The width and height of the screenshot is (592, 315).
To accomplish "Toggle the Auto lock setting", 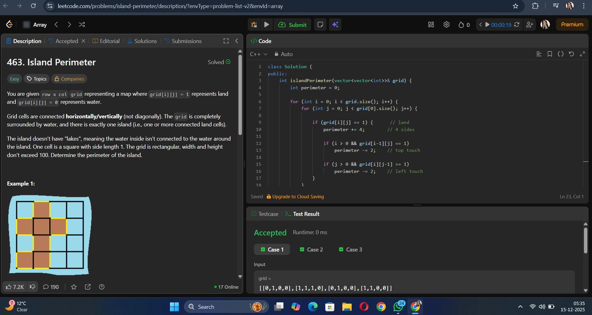I will (x=283, y=54).
